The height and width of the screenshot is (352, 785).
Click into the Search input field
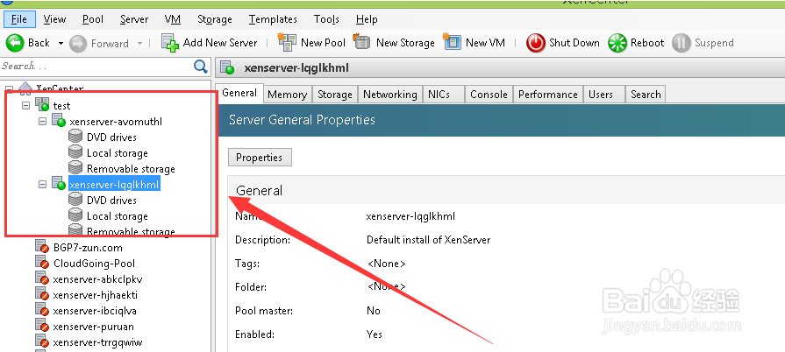click(x=96, y=66)
